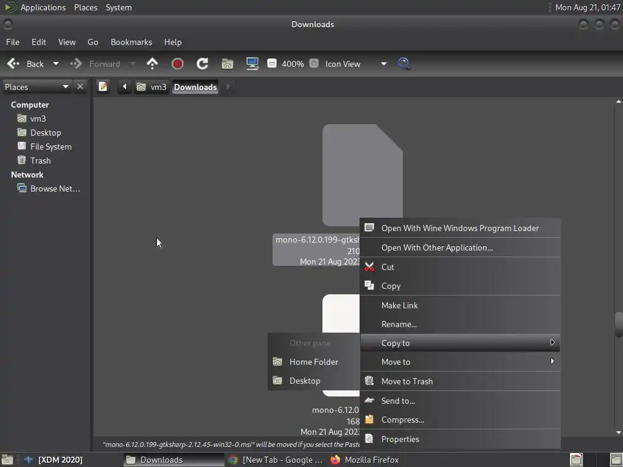This screenshot has height=467, width=623.
Task: Choose Move to Trash in context menu
Action: pyautogui.click(x=460, y=381)
